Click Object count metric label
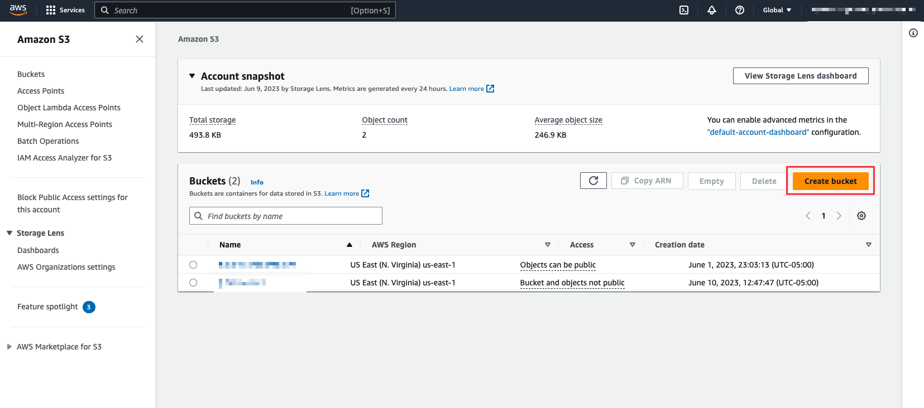The height and width of the screenshot is (408, 924). coord(385,120)
